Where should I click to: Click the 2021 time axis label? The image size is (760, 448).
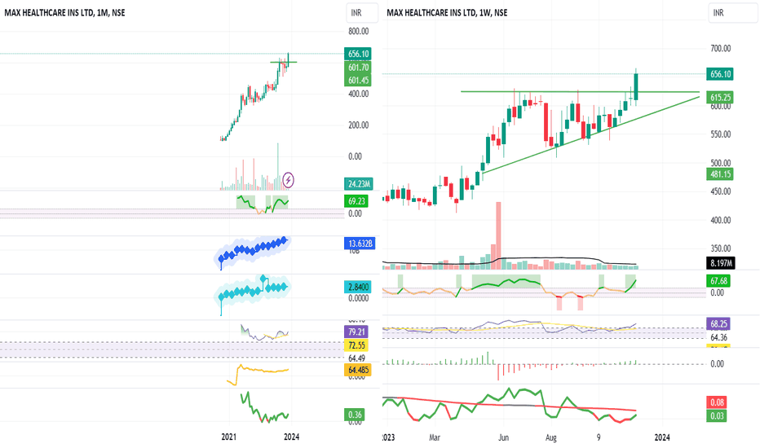click(229, 437)
